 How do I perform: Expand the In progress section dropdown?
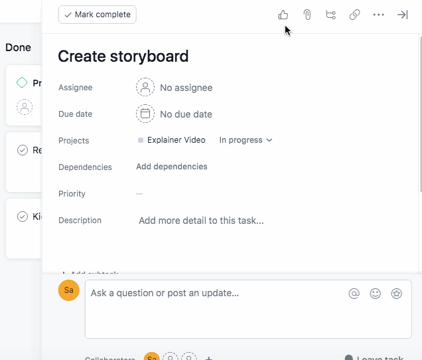coord(246,140)
